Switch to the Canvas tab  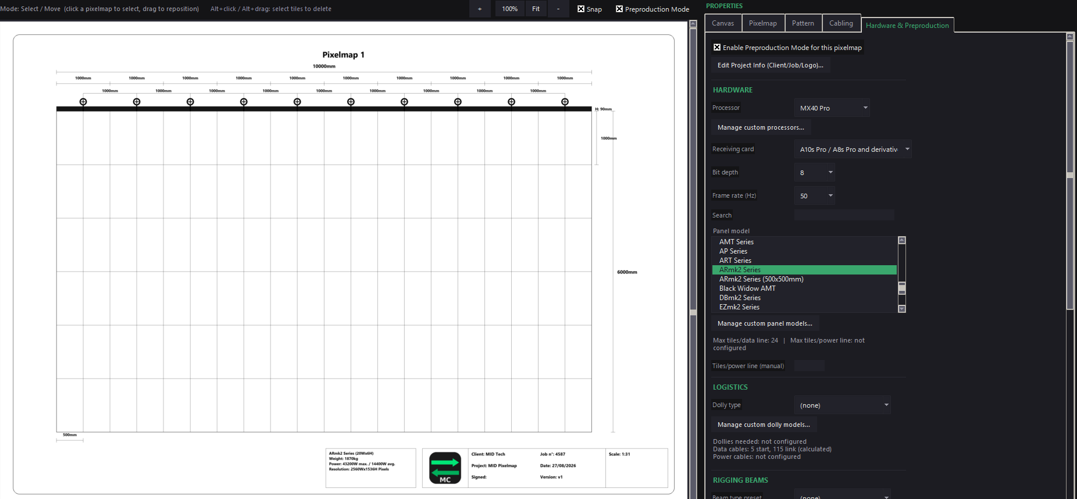pyautogui.click(x=723, y=23)
